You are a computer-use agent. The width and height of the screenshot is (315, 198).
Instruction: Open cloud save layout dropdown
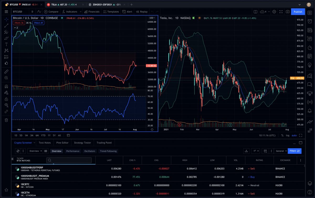(x=264, y=12)
